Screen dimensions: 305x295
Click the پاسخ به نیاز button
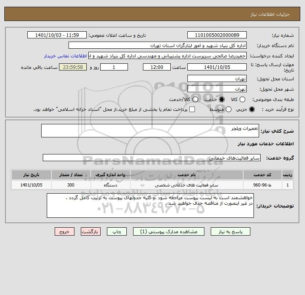230,232
